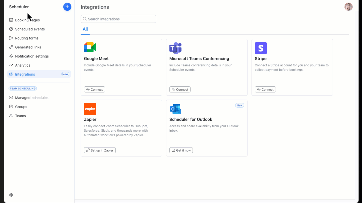Screen dimensions: 362x203
Task: Go to Analytics page
Action: point(39,65)
